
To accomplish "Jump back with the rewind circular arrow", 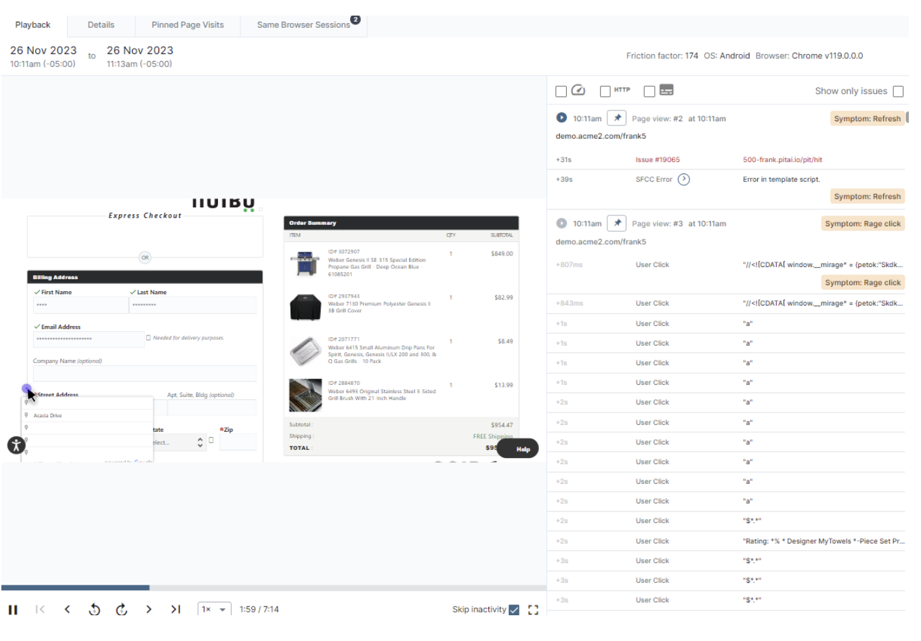I will (x=94, y=609).
